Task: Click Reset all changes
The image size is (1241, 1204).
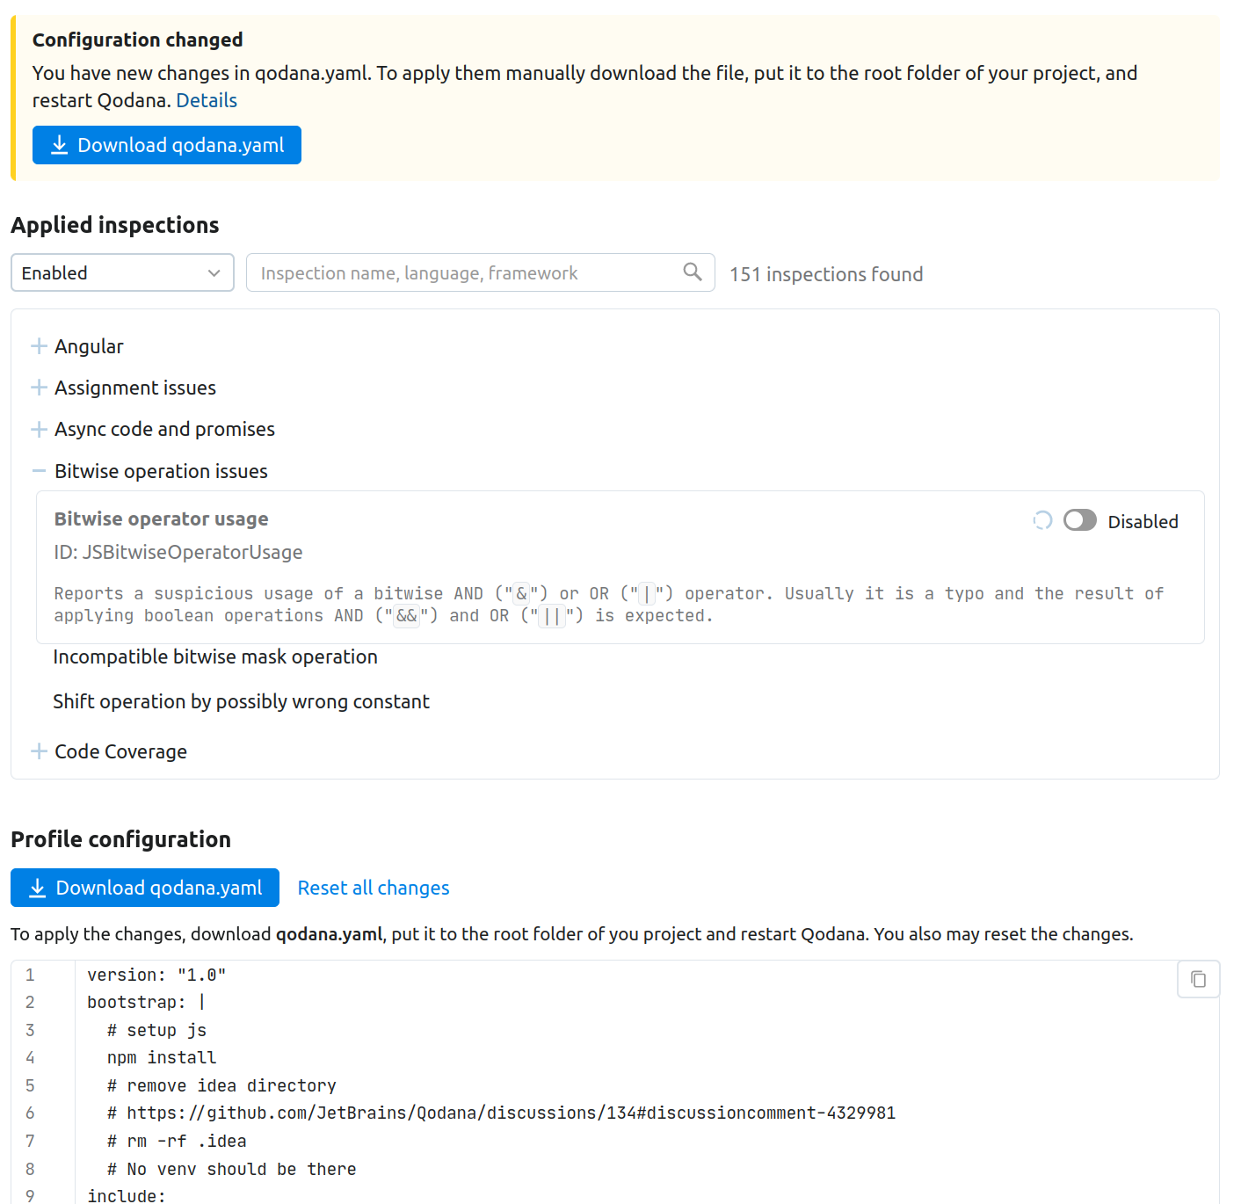Action: [x=373, y=888]
